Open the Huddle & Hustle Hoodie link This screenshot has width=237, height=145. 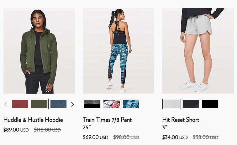33,120
